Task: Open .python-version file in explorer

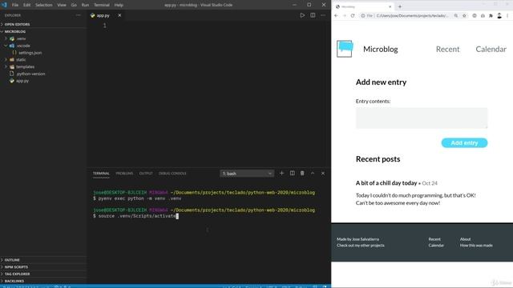Action: click(30, 74)
